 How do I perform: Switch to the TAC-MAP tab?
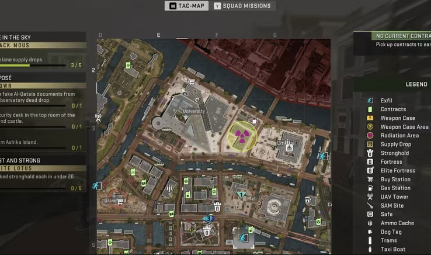point(187,6)
